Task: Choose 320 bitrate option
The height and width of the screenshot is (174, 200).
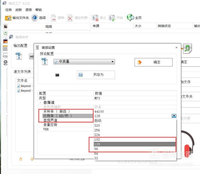Action: [135, 126]
